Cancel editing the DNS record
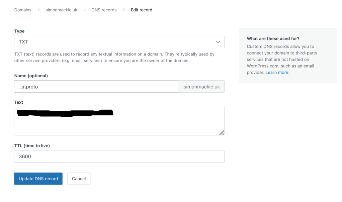342x202 pixels. coord(79,179)
